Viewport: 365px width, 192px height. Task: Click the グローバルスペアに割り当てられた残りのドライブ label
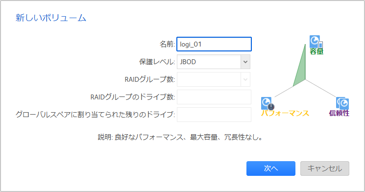(95, 115)
